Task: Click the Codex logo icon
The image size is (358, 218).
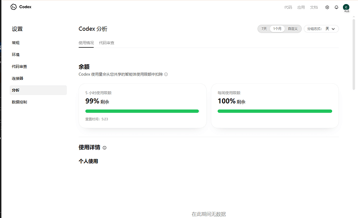Action: pyautogui.click(x=13, y=7)
